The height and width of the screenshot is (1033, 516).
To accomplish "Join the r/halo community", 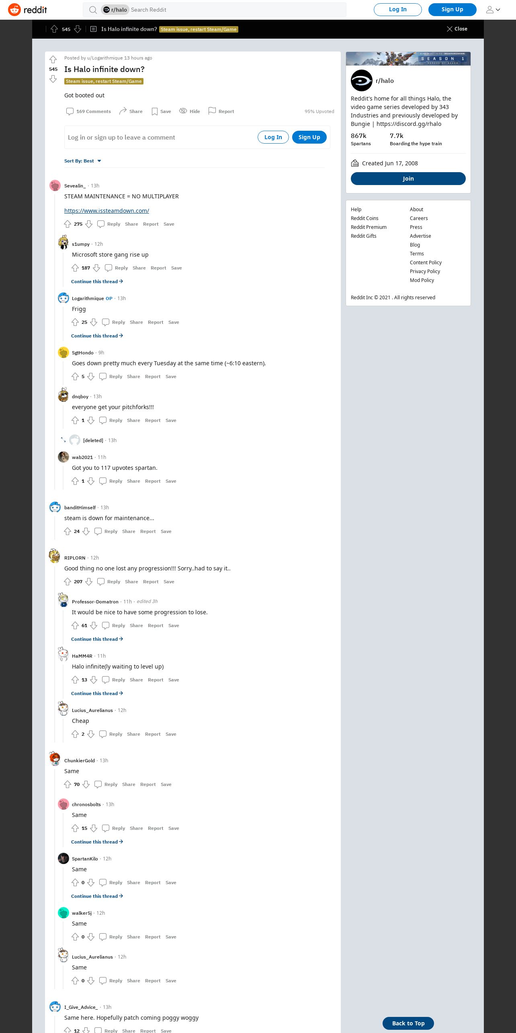I will (x=408, y=179).
